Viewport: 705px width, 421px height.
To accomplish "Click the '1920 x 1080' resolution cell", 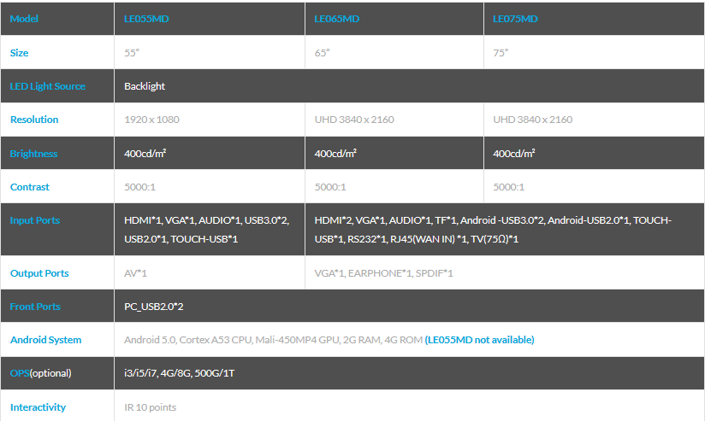I will (x=151, y=120).
